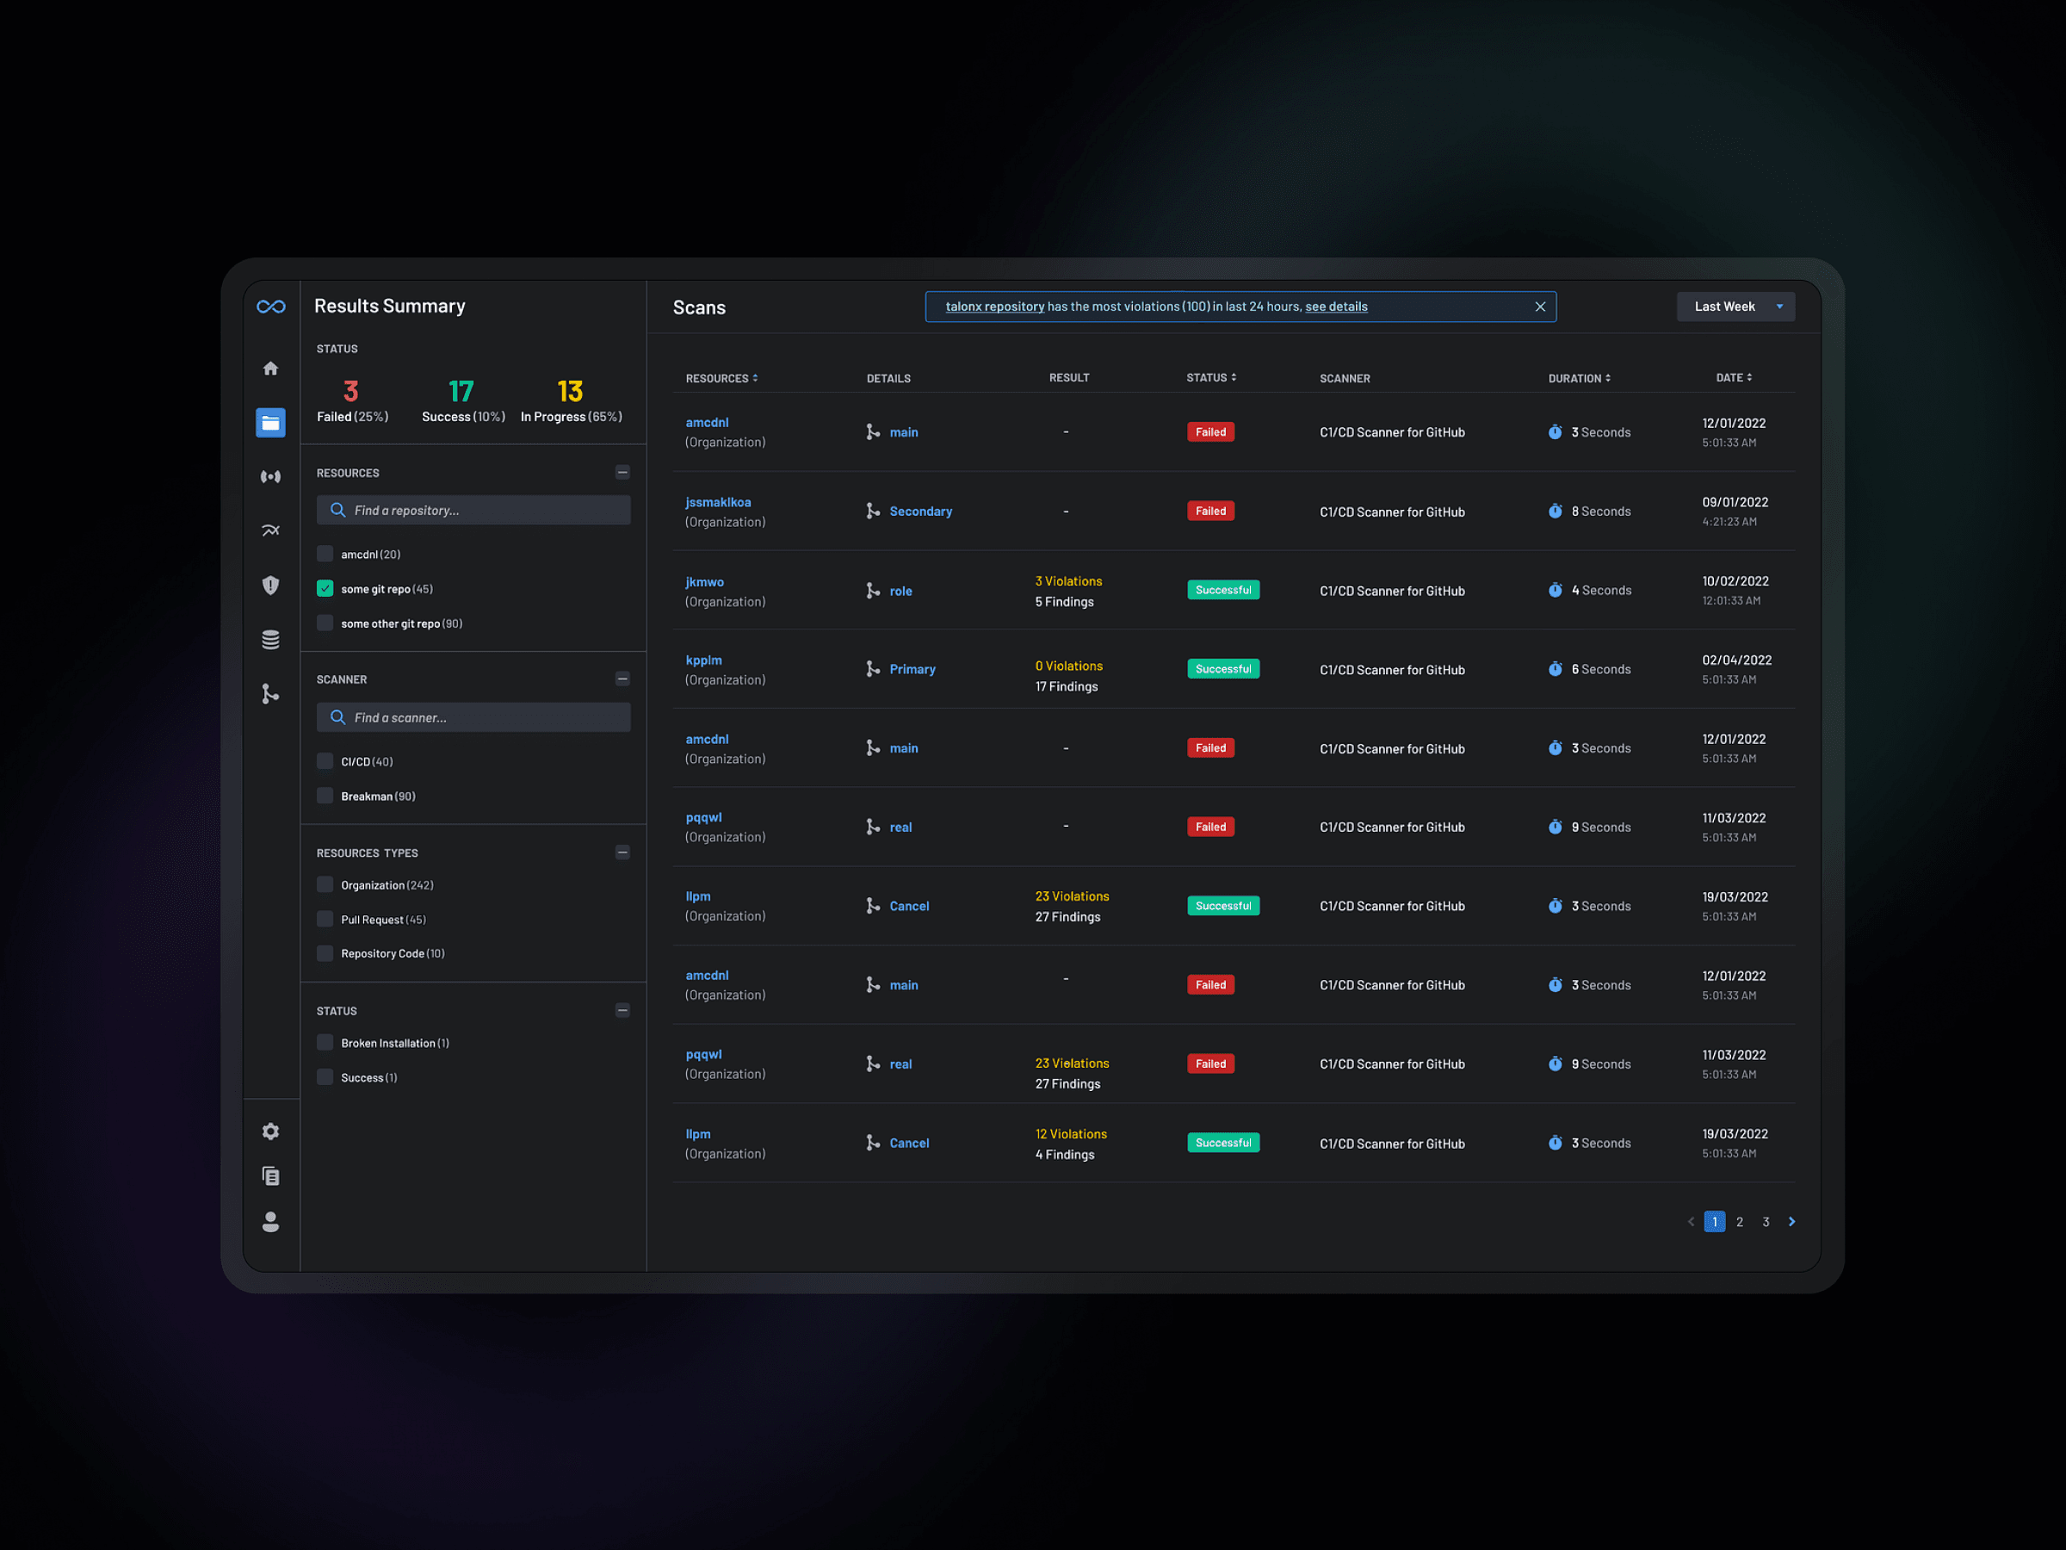Image resolution: width=2066 pixels, height=1550 pixels.
Task: Uncheck the some git repo (45) filter
Action: click(x=324, y=589)
